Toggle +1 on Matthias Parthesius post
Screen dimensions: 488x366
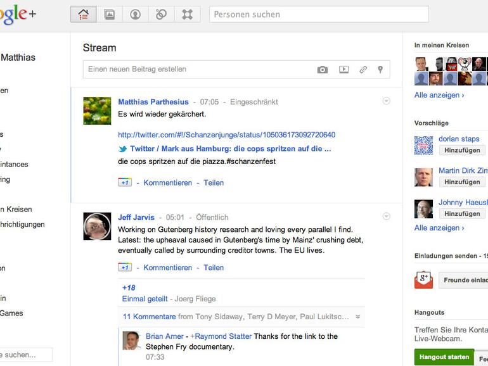(124, 182)
